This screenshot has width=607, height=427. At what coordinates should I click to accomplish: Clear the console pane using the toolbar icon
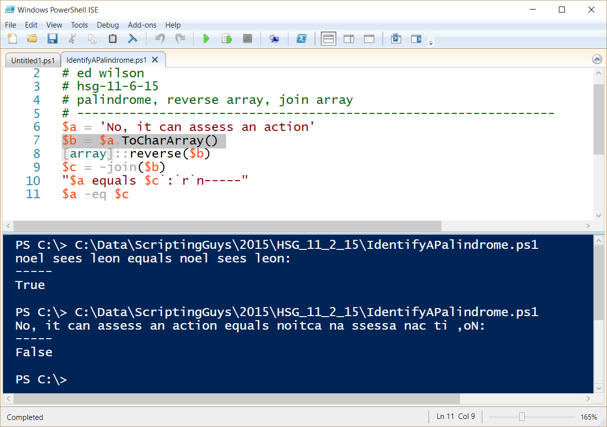(x=132, y=39)
